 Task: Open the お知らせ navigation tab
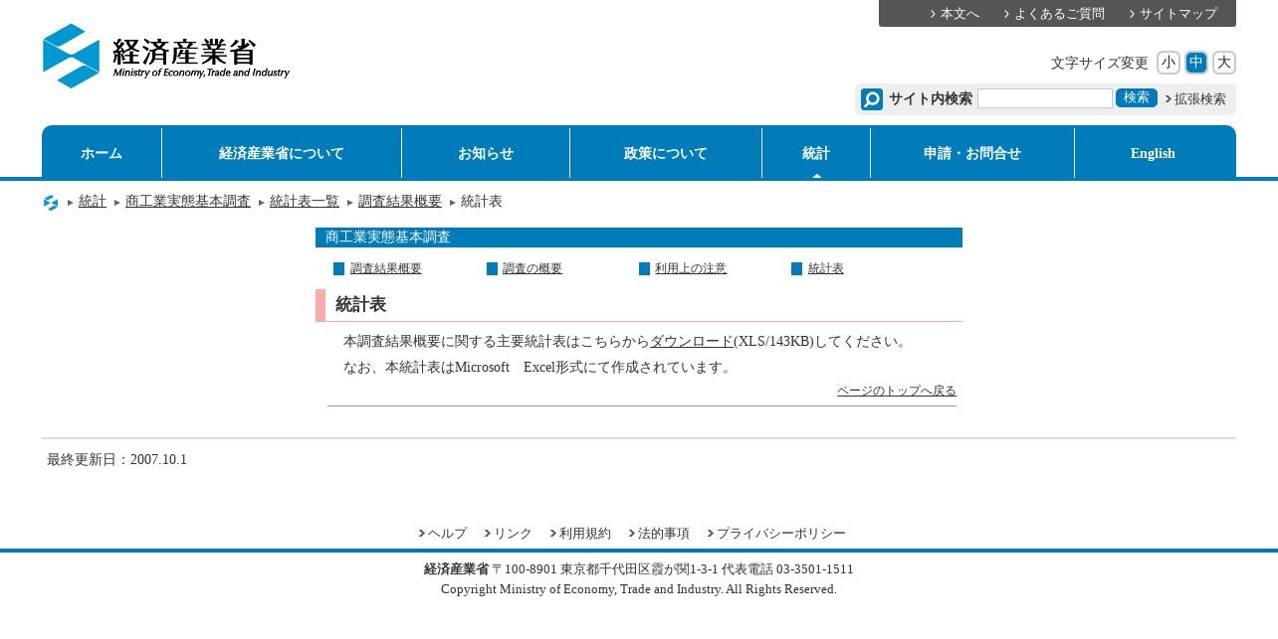486,153
